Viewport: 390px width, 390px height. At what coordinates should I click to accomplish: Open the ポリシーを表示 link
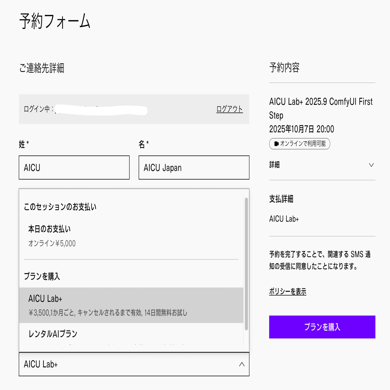point(287,291)
